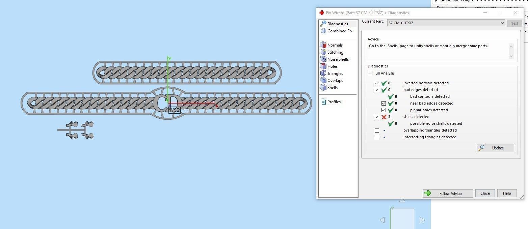Click the left view-cube arrow
Image resolution: width=528 pixels, height=229 pixels.
(x=382, y=220)
